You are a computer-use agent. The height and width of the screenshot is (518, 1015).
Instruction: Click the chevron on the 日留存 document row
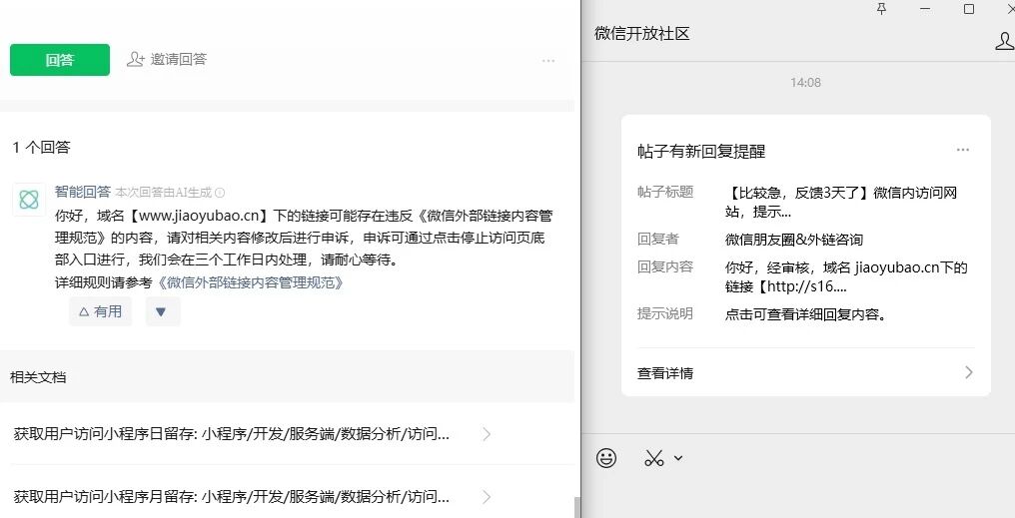487,434
